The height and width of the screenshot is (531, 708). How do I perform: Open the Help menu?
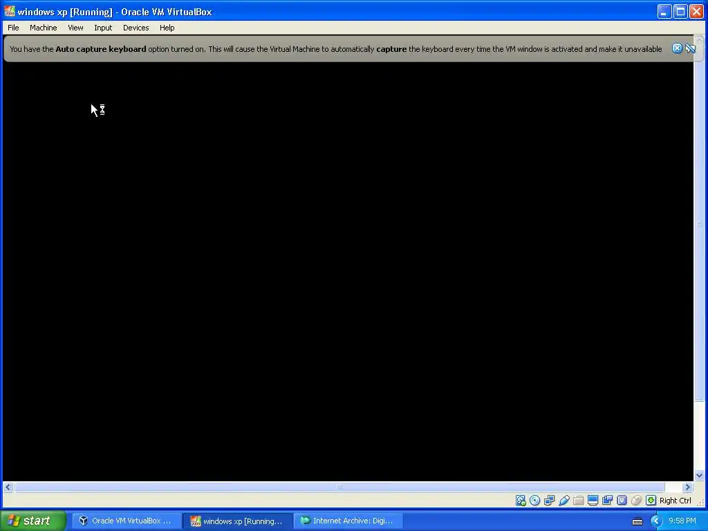tap(167, 28)
